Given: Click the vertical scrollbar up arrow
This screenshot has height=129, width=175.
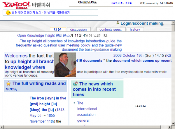Looking at the screenshot, I should 173,23.
